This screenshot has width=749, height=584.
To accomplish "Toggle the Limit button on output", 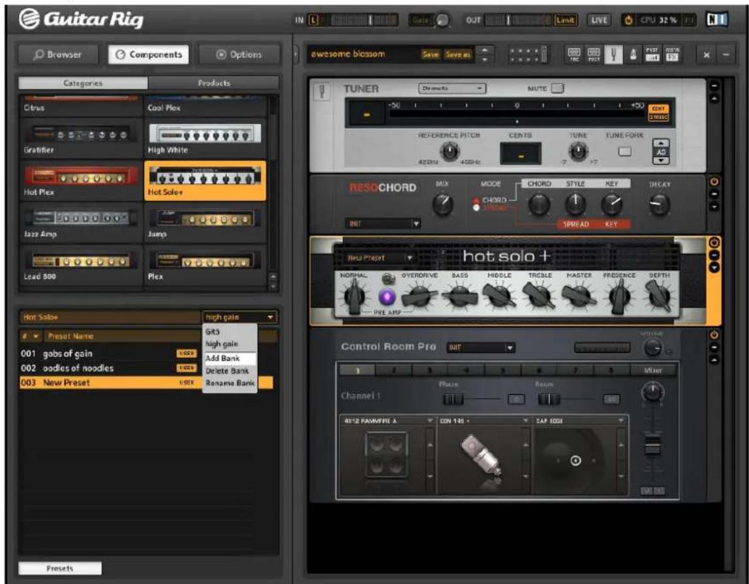I will pyautogui.click(x=565, y=20).
